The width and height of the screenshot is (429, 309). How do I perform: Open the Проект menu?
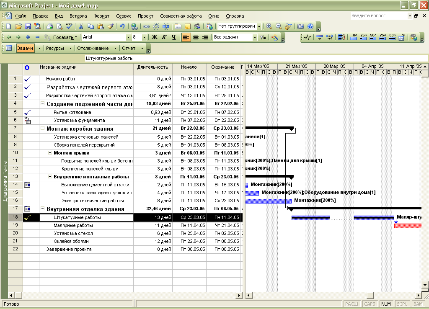[145, 16]
